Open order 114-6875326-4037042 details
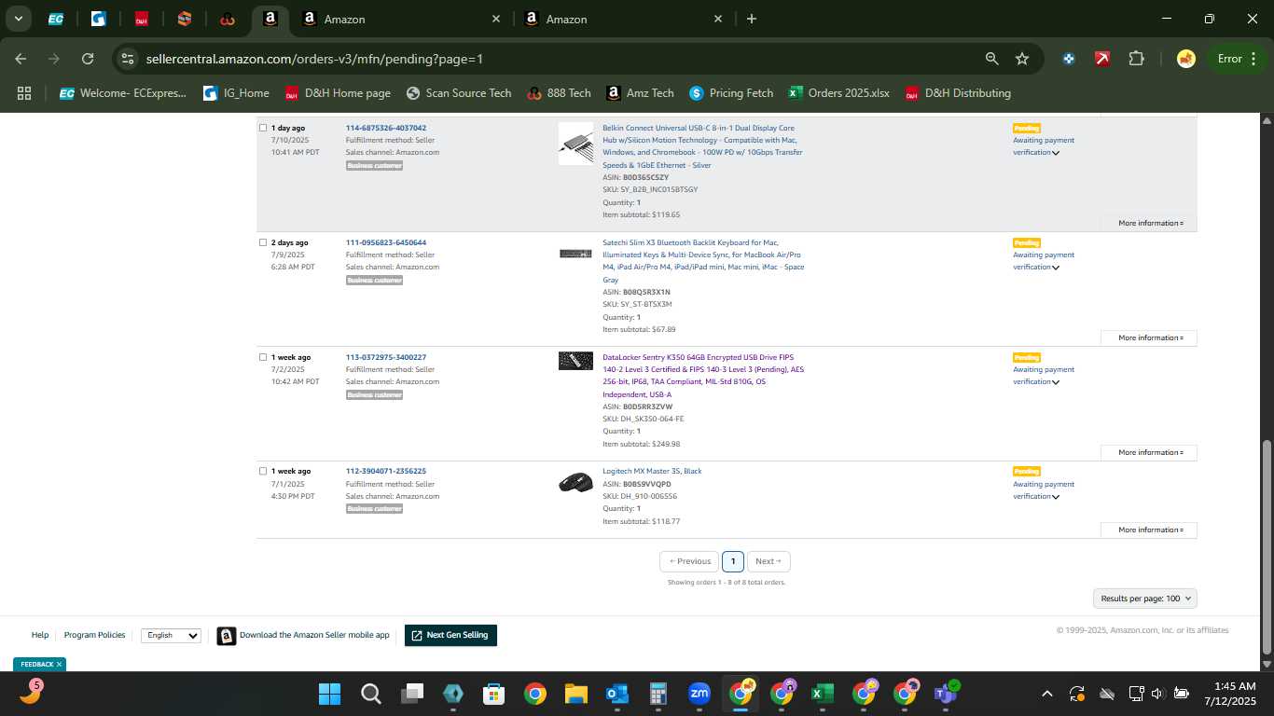 pyautogui.click(x=386, y=128)
